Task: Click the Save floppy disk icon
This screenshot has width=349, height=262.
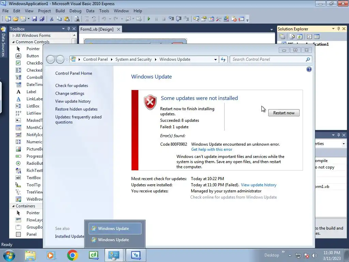Action: (34, 19)
